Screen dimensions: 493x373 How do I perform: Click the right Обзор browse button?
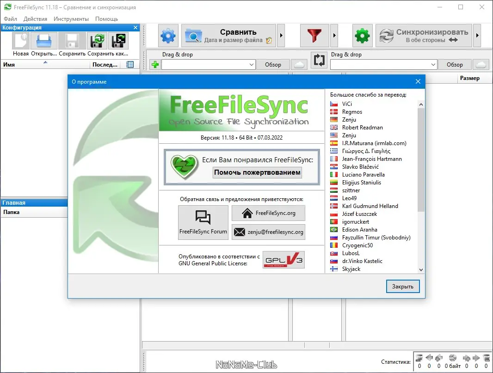455,65
